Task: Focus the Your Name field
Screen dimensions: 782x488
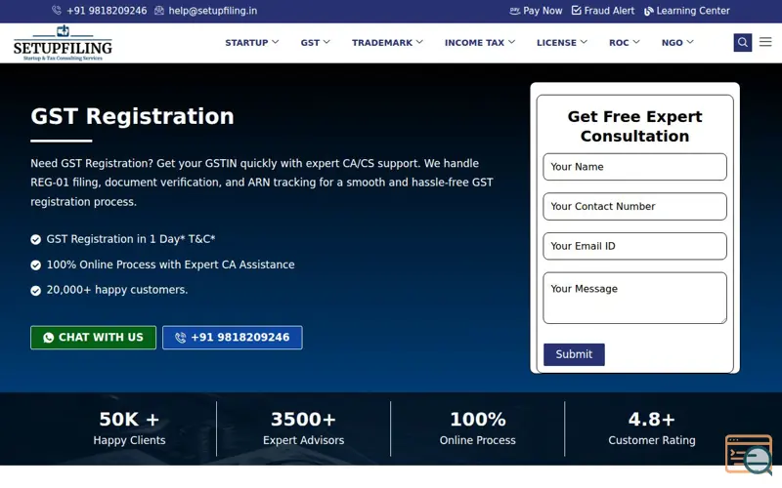Action: pos(634,167)
